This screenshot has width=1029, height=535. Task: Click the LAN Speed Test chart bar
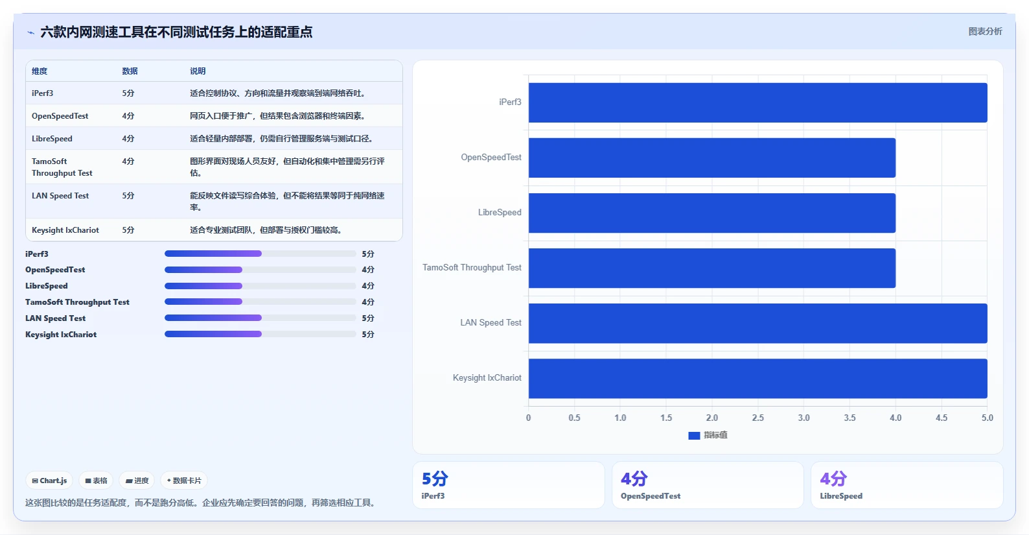[757, 323]
